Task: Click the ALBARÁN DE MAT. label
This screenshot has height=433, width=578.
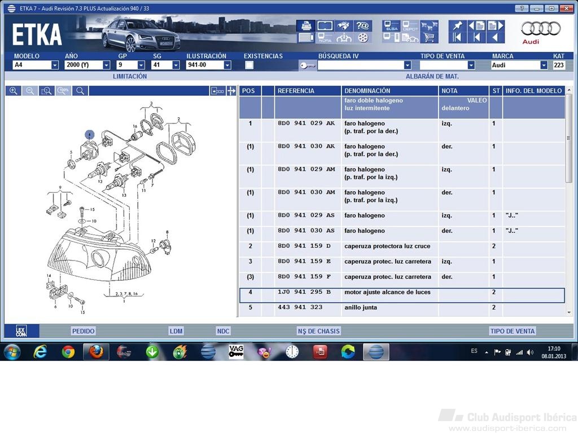Action: point(432,76)
